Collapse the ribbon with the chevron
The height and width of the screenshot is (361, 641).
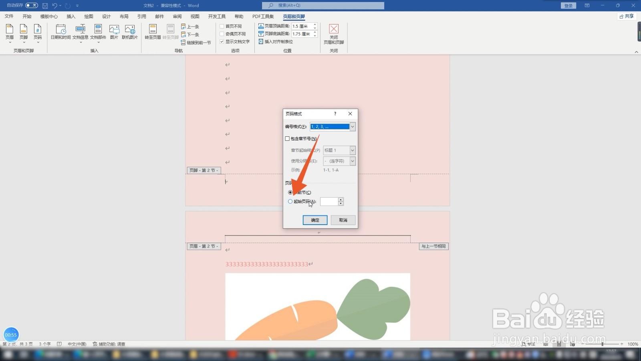coord(636,52)
